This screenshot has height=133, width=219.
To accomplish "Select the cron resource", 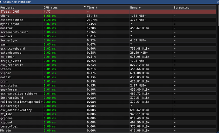I will click(x=4, y=82).
